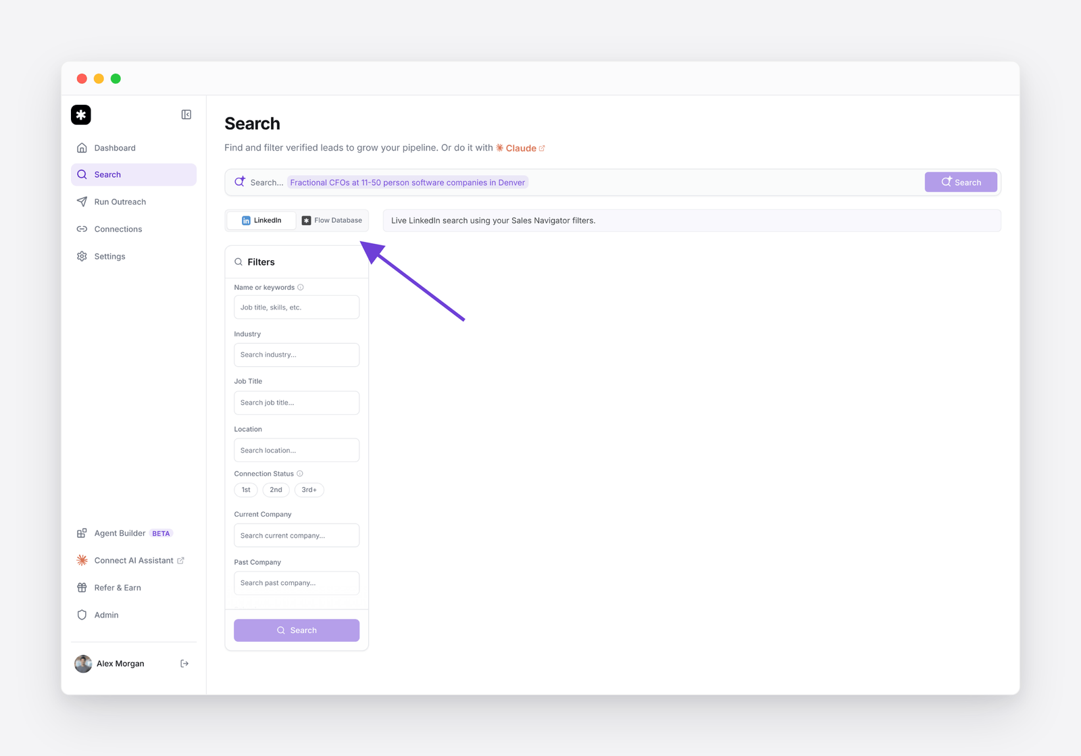Click the green maximize window button
Screen dimensions: 1081x756
(x=116, y=78)
